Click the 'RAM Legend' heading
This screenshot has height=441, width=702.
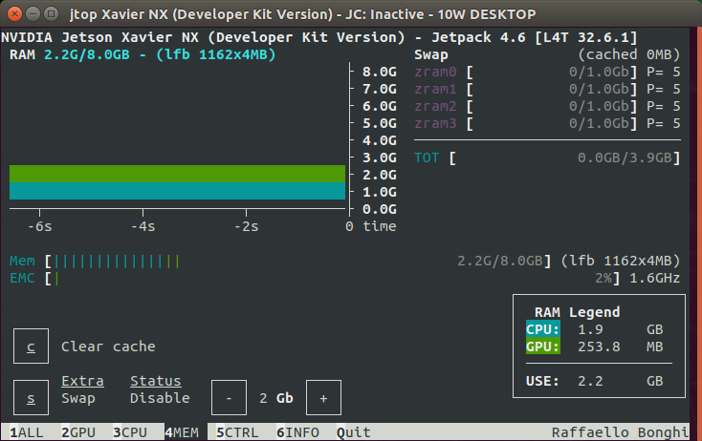577,312
